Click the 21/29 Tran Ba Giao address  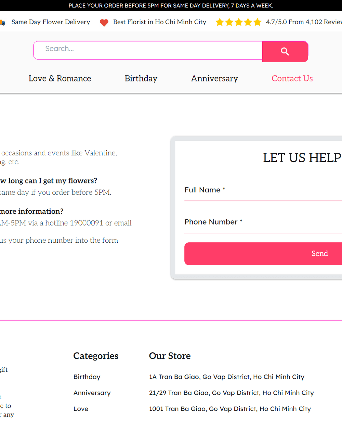[x=231, y=393]
